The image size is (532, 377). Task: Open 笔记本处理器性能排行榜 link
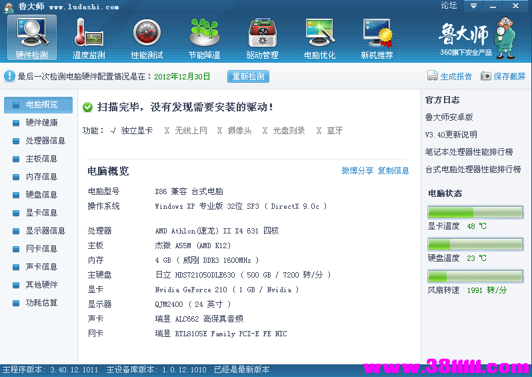tap(469, 152)
